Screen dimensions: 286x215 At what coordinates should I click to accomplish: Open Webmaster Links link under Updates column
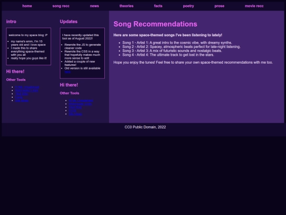pyautogui.click(x=81, y=104)
